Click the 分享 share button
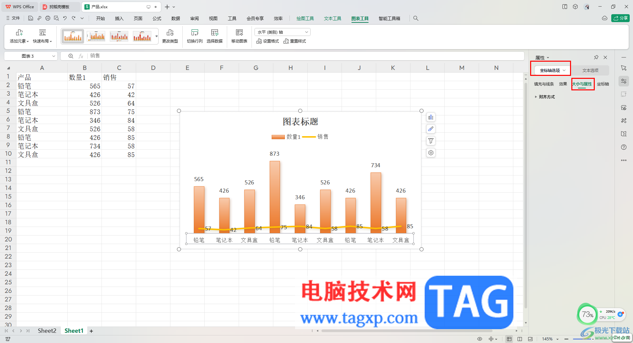The image size is (633, 343). pos(620,18)
